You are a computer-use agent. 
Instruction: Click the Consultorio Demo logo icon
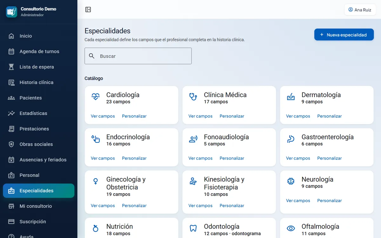[11, 12]
